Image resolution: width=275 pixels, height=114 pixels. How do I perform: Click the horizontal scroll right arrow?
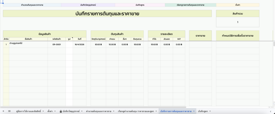[272, 107]
